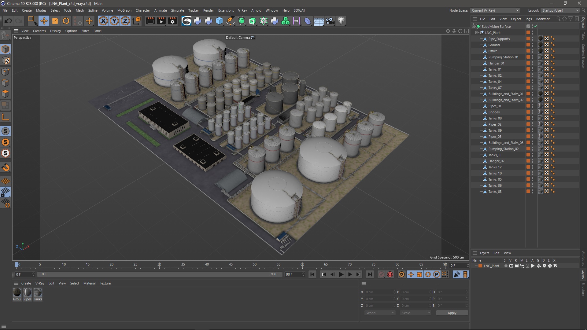This screenshot has width=587, height=330.
Task: Add MoGraph Cloner icon
Action: click(286, 21)
